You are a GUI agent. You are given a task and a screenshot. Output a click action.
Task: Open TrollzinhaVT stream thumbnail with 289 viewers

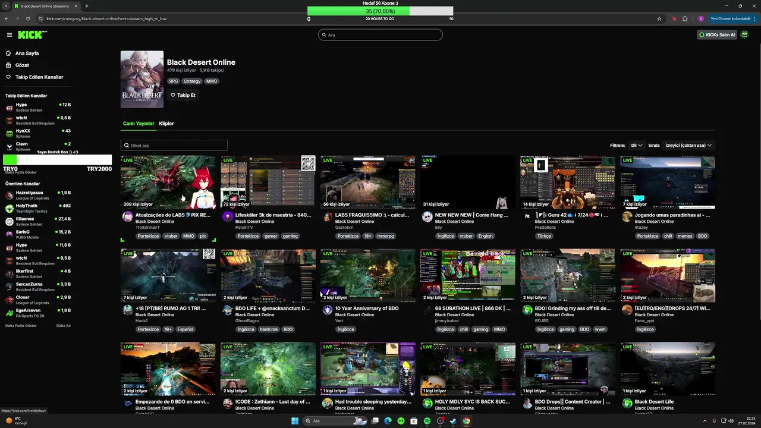[168, 182]
